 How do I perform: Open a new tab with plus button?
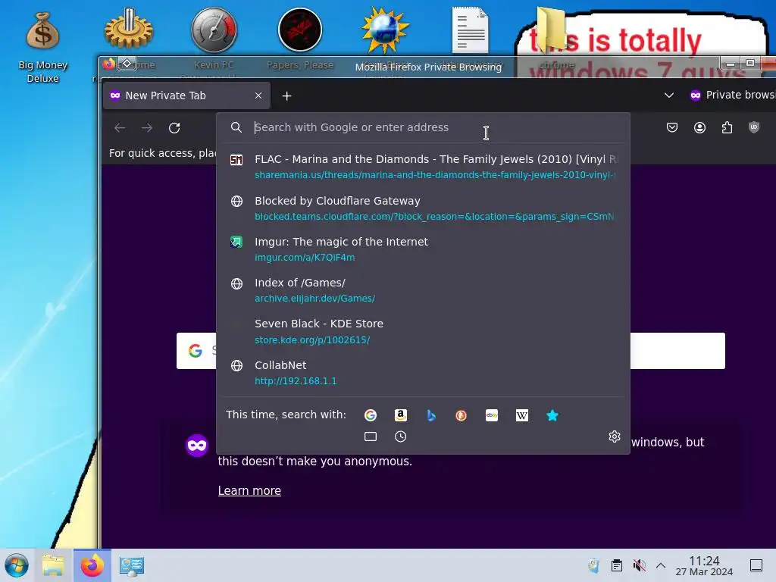[286, 96]
